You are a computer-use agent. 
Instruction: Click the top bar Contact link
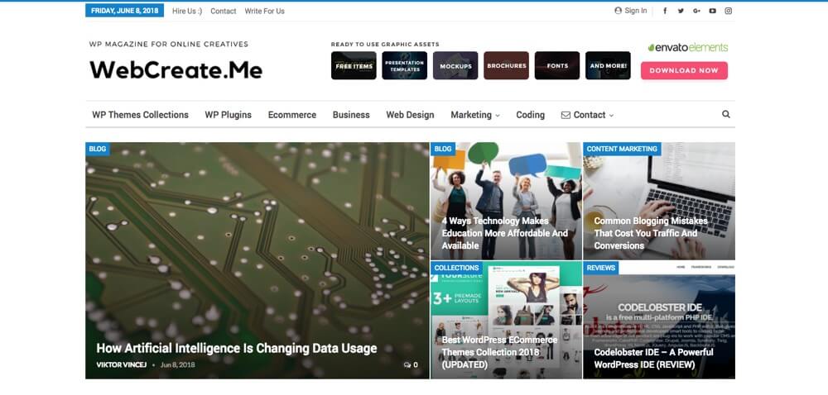(x=224, y=11)
